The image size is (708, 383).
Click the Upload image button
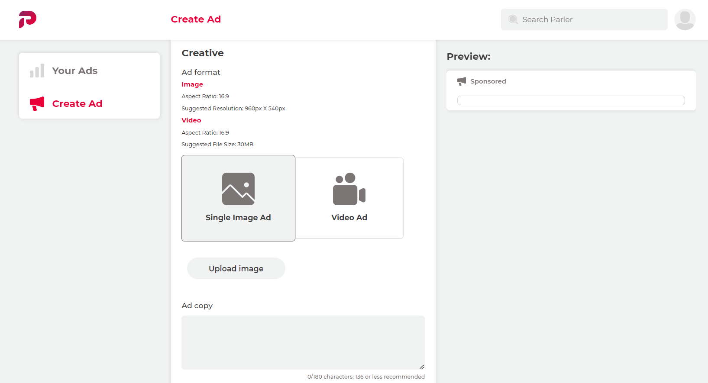click(236, 268)
